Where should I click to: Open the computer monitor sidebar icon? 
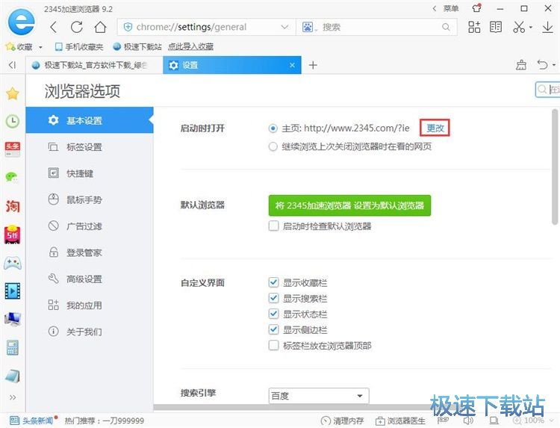point(13,319)
